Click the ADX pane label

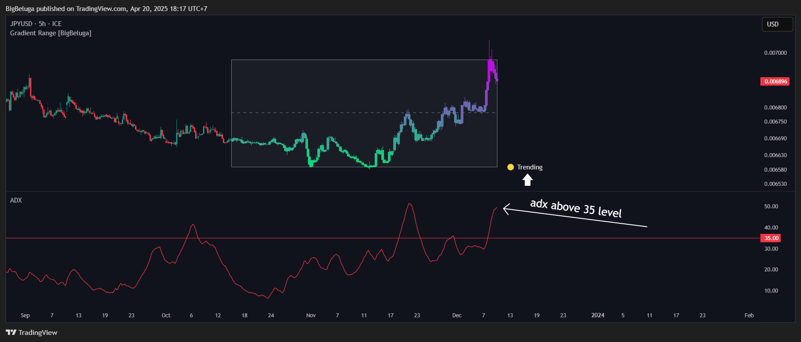pos(16,200)
